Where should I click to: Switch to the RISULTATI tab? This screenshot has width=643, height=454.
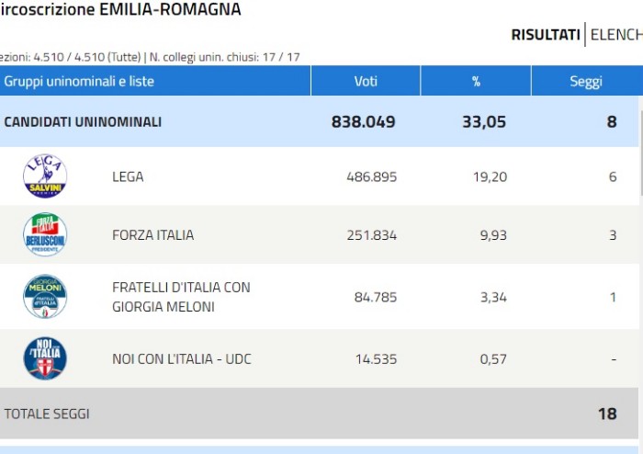point(546,35)
